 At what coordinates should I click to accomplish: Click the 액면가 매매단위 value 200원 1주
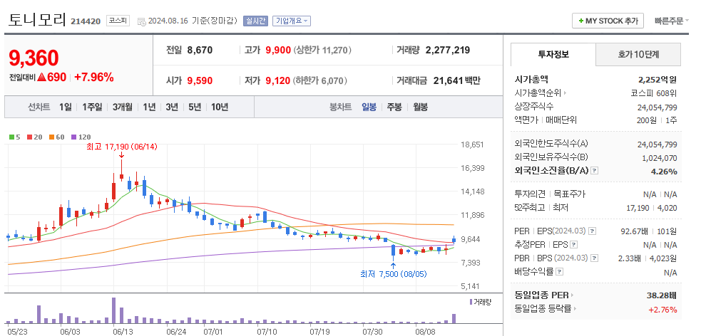(x=657, y=120)
